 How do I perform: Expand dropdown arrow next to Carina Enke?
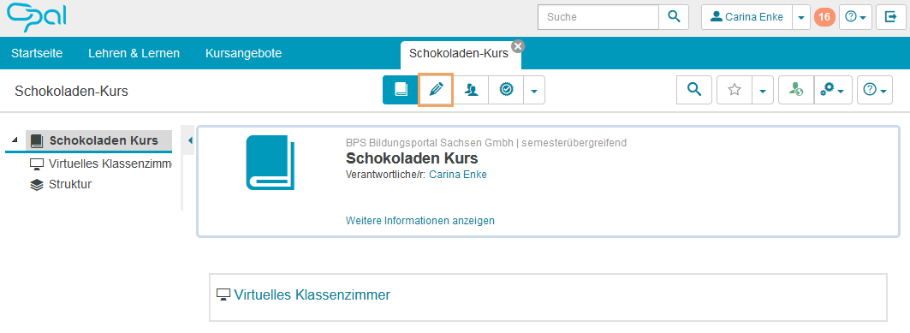point(801,17)
